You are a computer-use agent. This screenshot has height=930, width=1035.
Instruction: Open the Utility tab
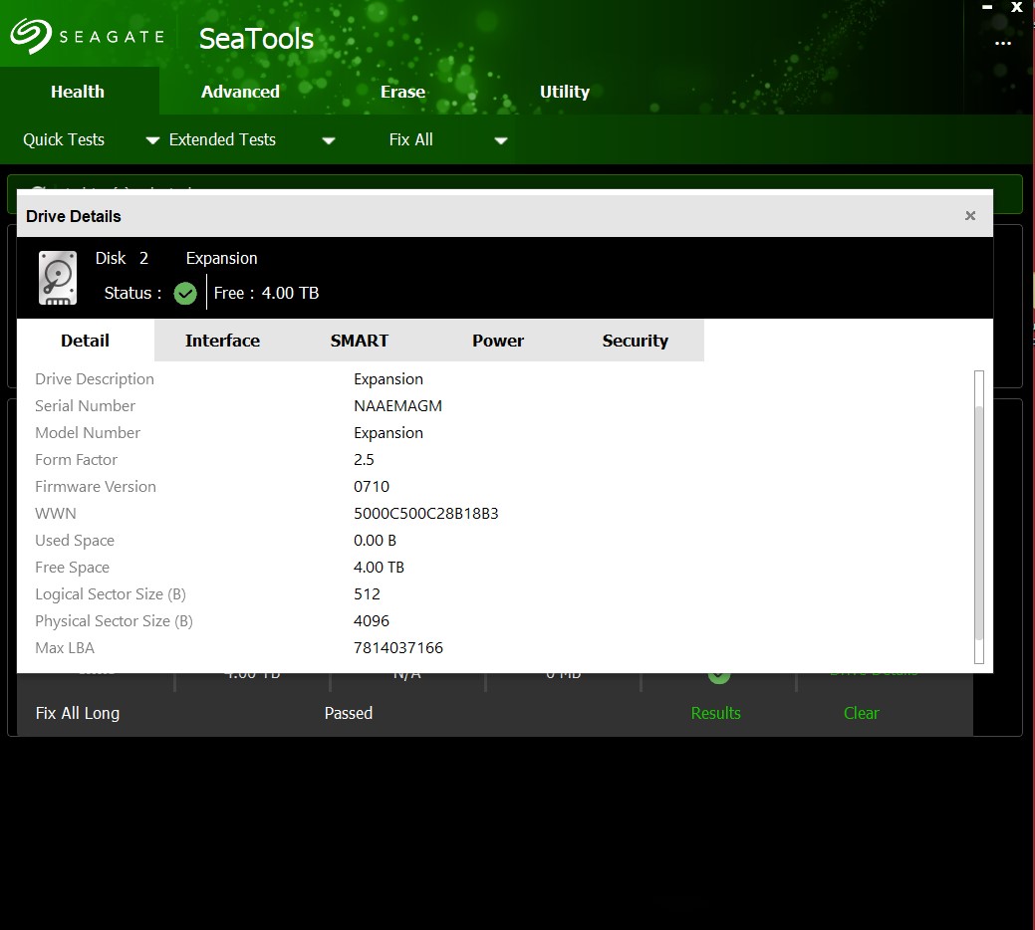[x=564, y=92]
